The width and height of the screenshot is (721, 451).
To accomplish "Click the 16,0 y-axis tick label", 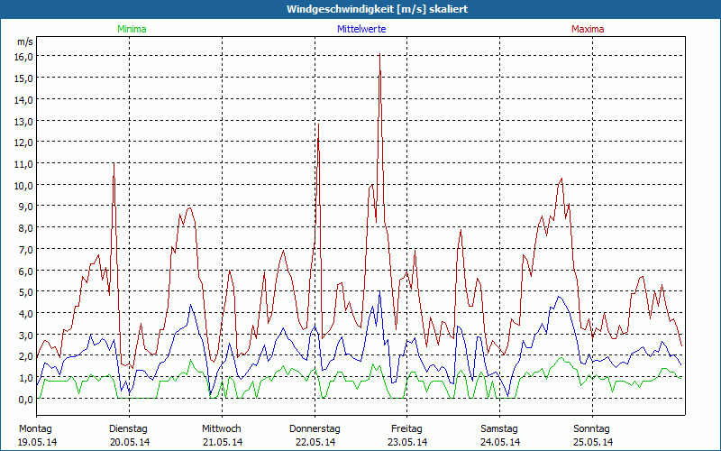I will coord(23,56).
